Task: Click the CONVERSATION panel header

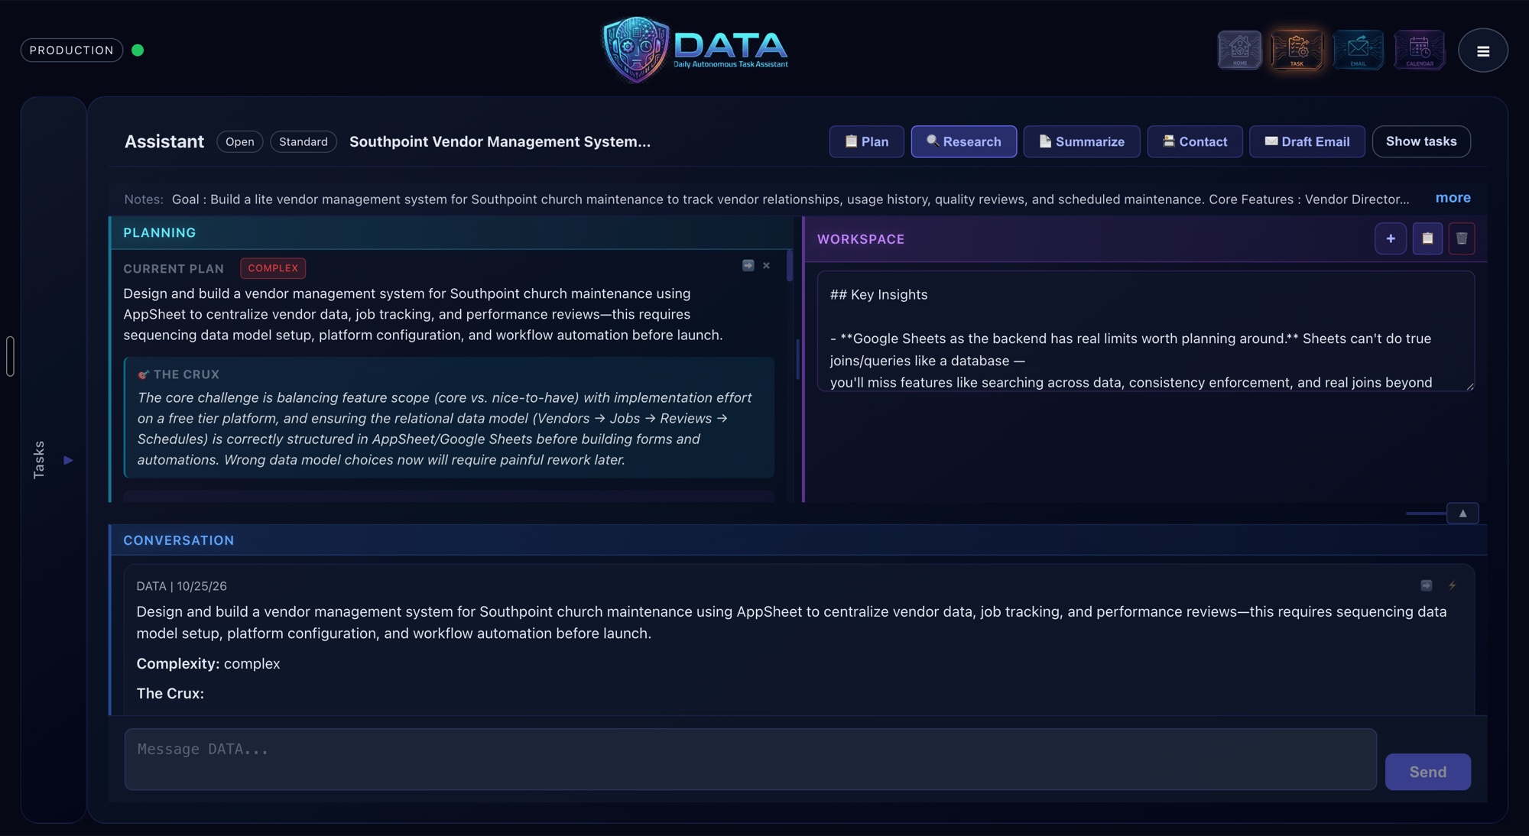Action: click(x=798, y=540)
